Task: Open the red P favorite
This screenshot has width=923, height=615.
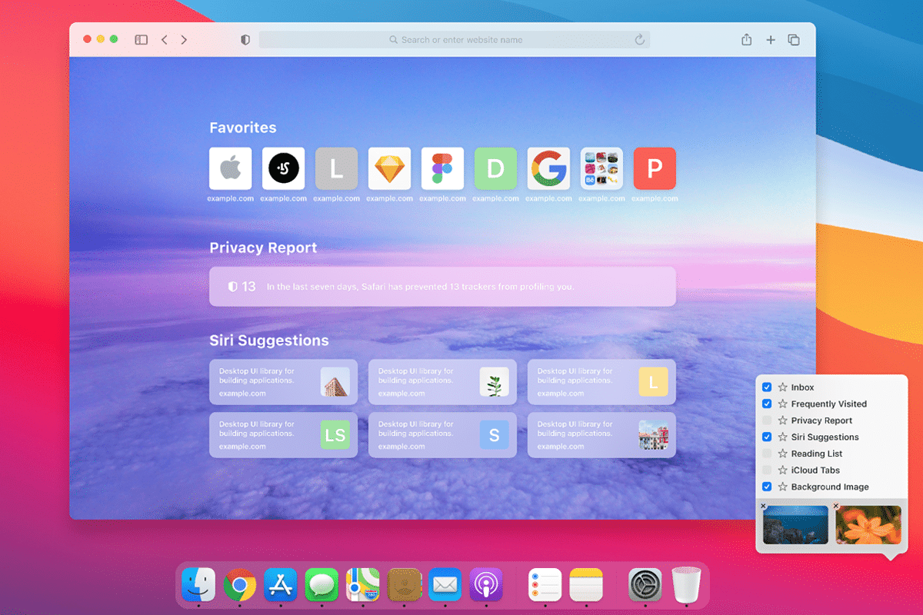Action: coord(655,168)
